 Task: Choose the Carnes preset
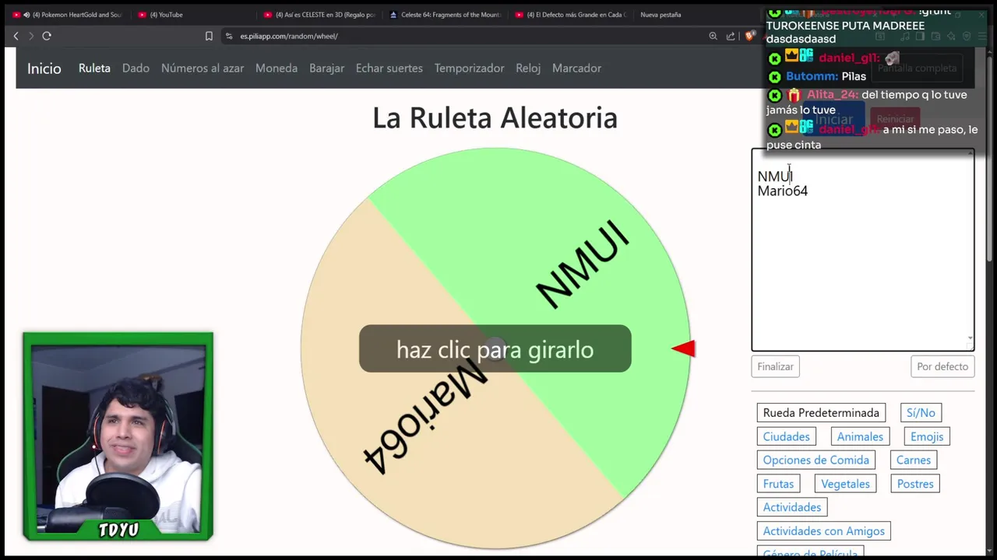(x=914, y=460)
